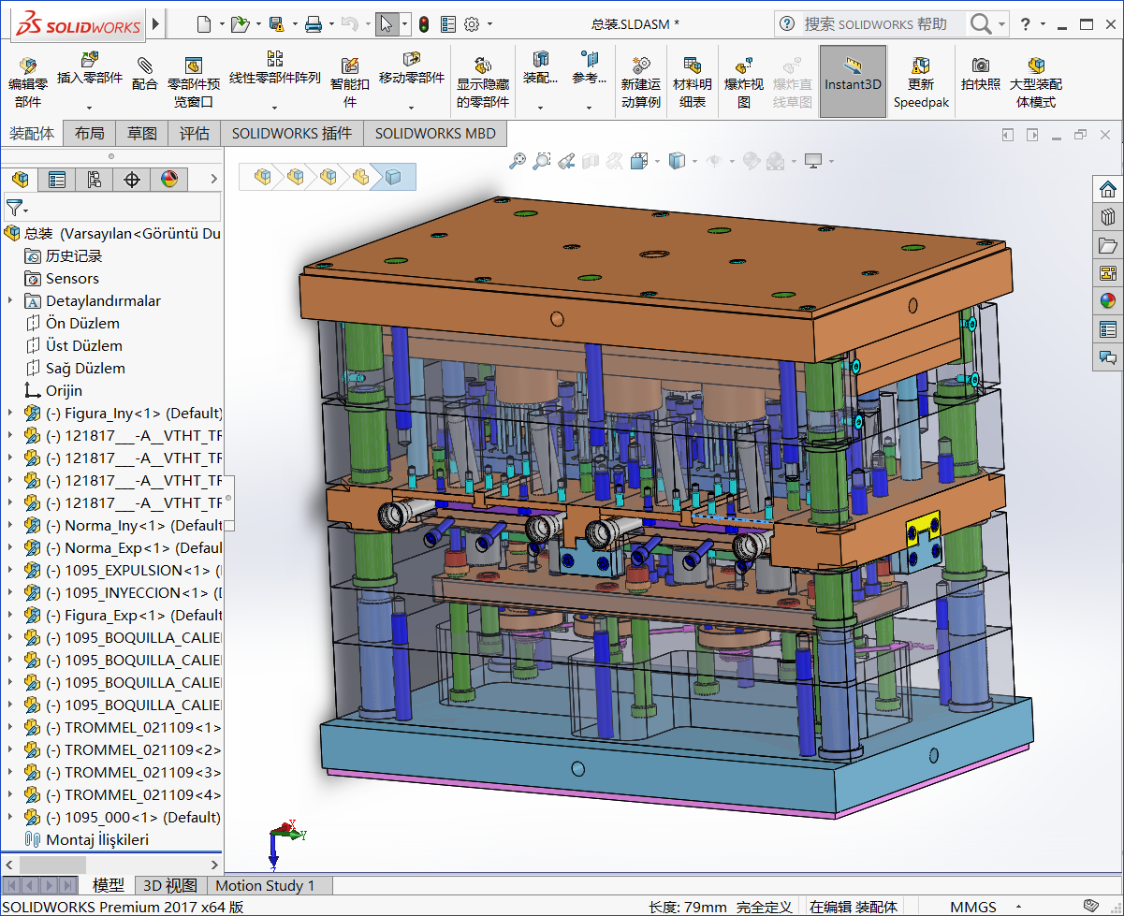This screenshot has height=916, width=1124.
Task: Toggle the Instant3D button
Action: click(x=853, y=81)
